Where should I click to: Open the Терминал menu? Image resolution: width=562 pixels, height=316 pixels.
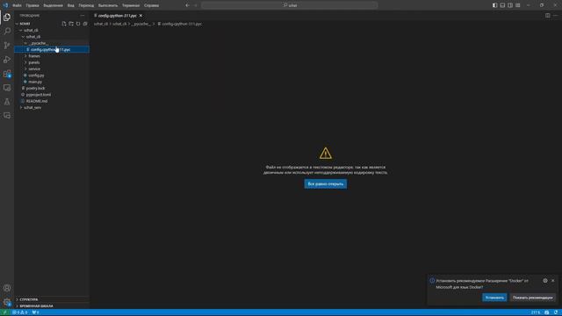pos(131,5)
